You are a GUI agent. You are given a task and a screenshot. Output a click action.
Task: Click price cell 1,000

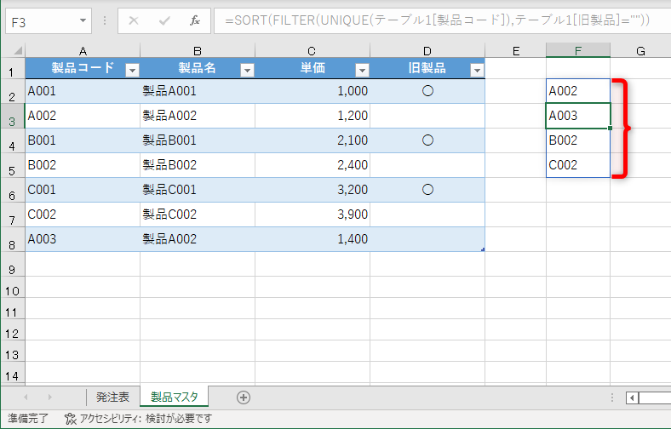(313, 91)
